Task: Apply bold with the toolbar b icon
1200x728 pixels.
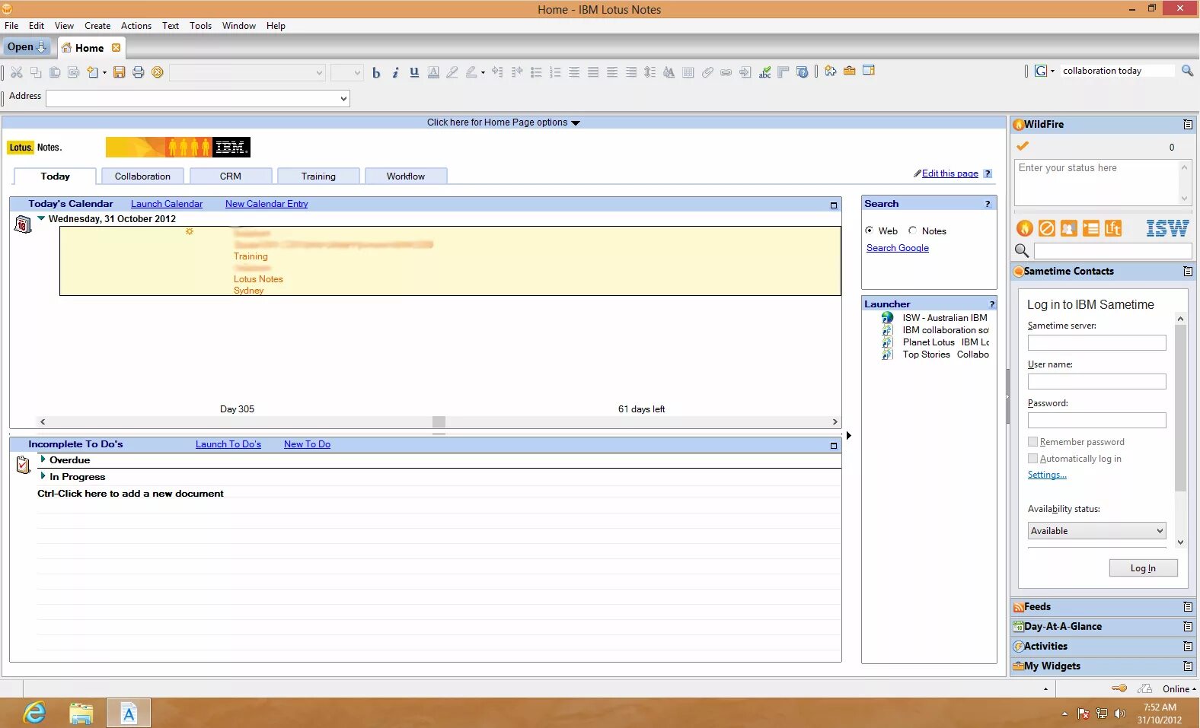Action: pos(375,73)
